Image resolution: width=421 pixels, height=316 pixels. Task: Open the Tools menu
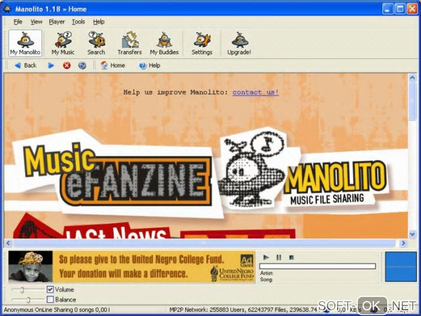click(x=78, y=22)
